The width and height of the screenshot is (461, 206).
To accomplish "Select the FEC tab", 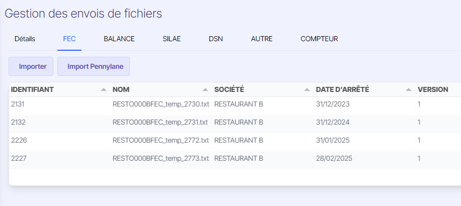I will coord(69,39).
